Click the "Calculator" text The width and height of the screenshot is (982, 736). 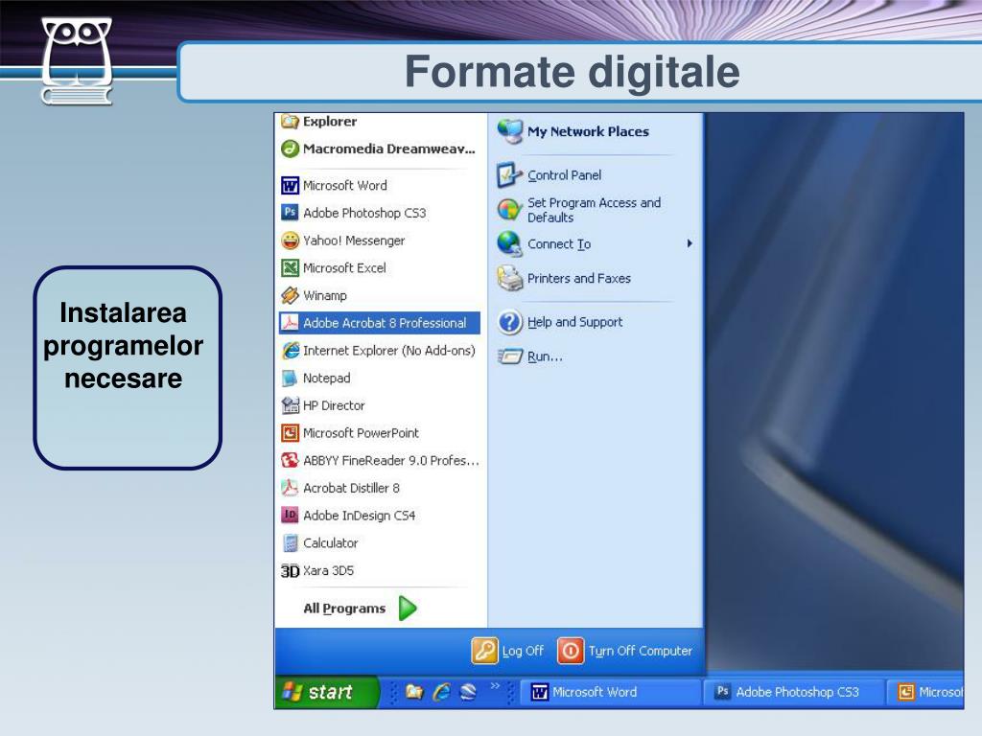coord(331,543)
